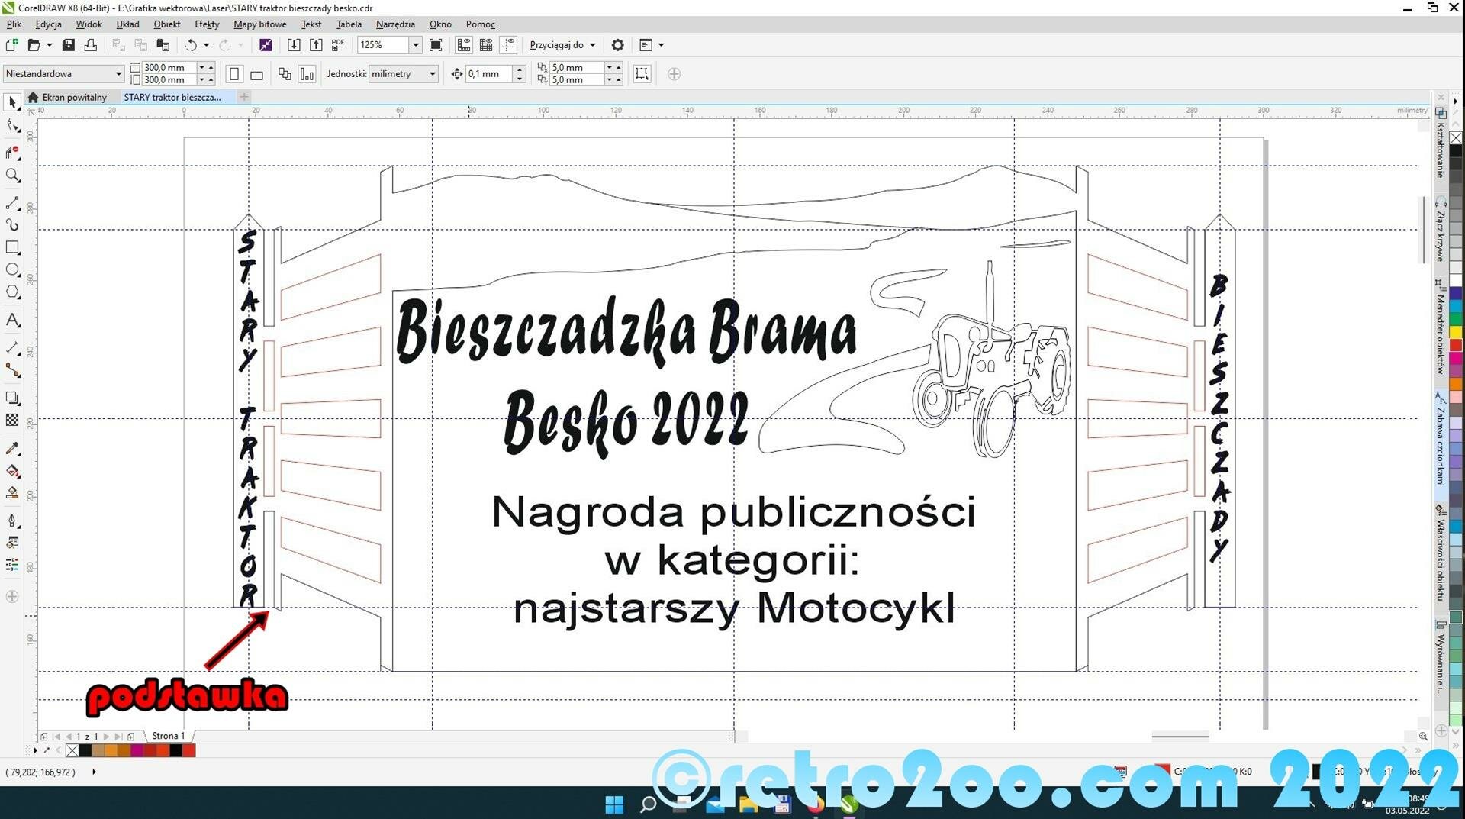
Task: Click the Import icon in toolbar
Action: coord(294,45)
